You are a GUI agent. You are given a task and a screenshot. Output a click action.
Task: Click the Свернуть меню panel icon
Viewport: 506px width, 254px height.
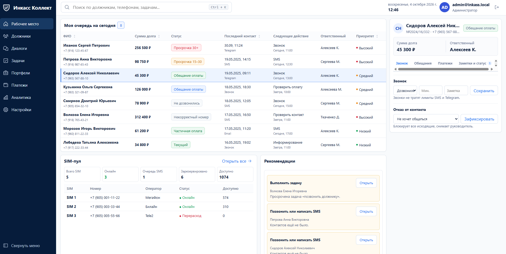coord(6,245)
